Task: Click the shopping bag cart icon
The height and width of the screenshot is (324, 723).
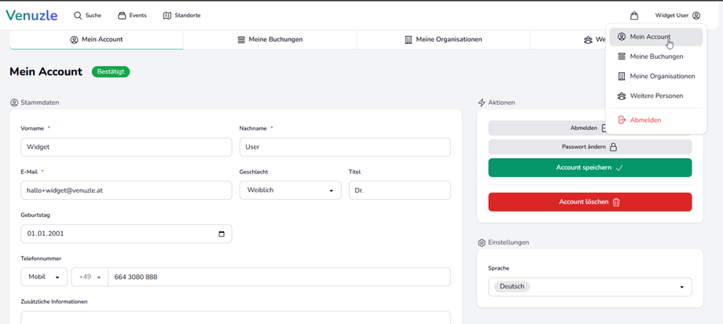Action: [634, 16]
